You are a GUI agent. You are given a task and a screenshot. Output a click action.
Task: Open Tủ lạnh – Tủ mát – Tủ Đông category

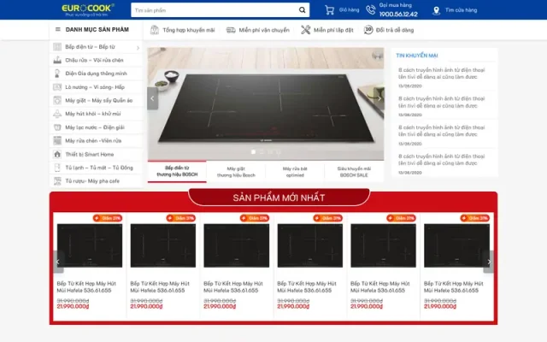click(x=99, y=168)
